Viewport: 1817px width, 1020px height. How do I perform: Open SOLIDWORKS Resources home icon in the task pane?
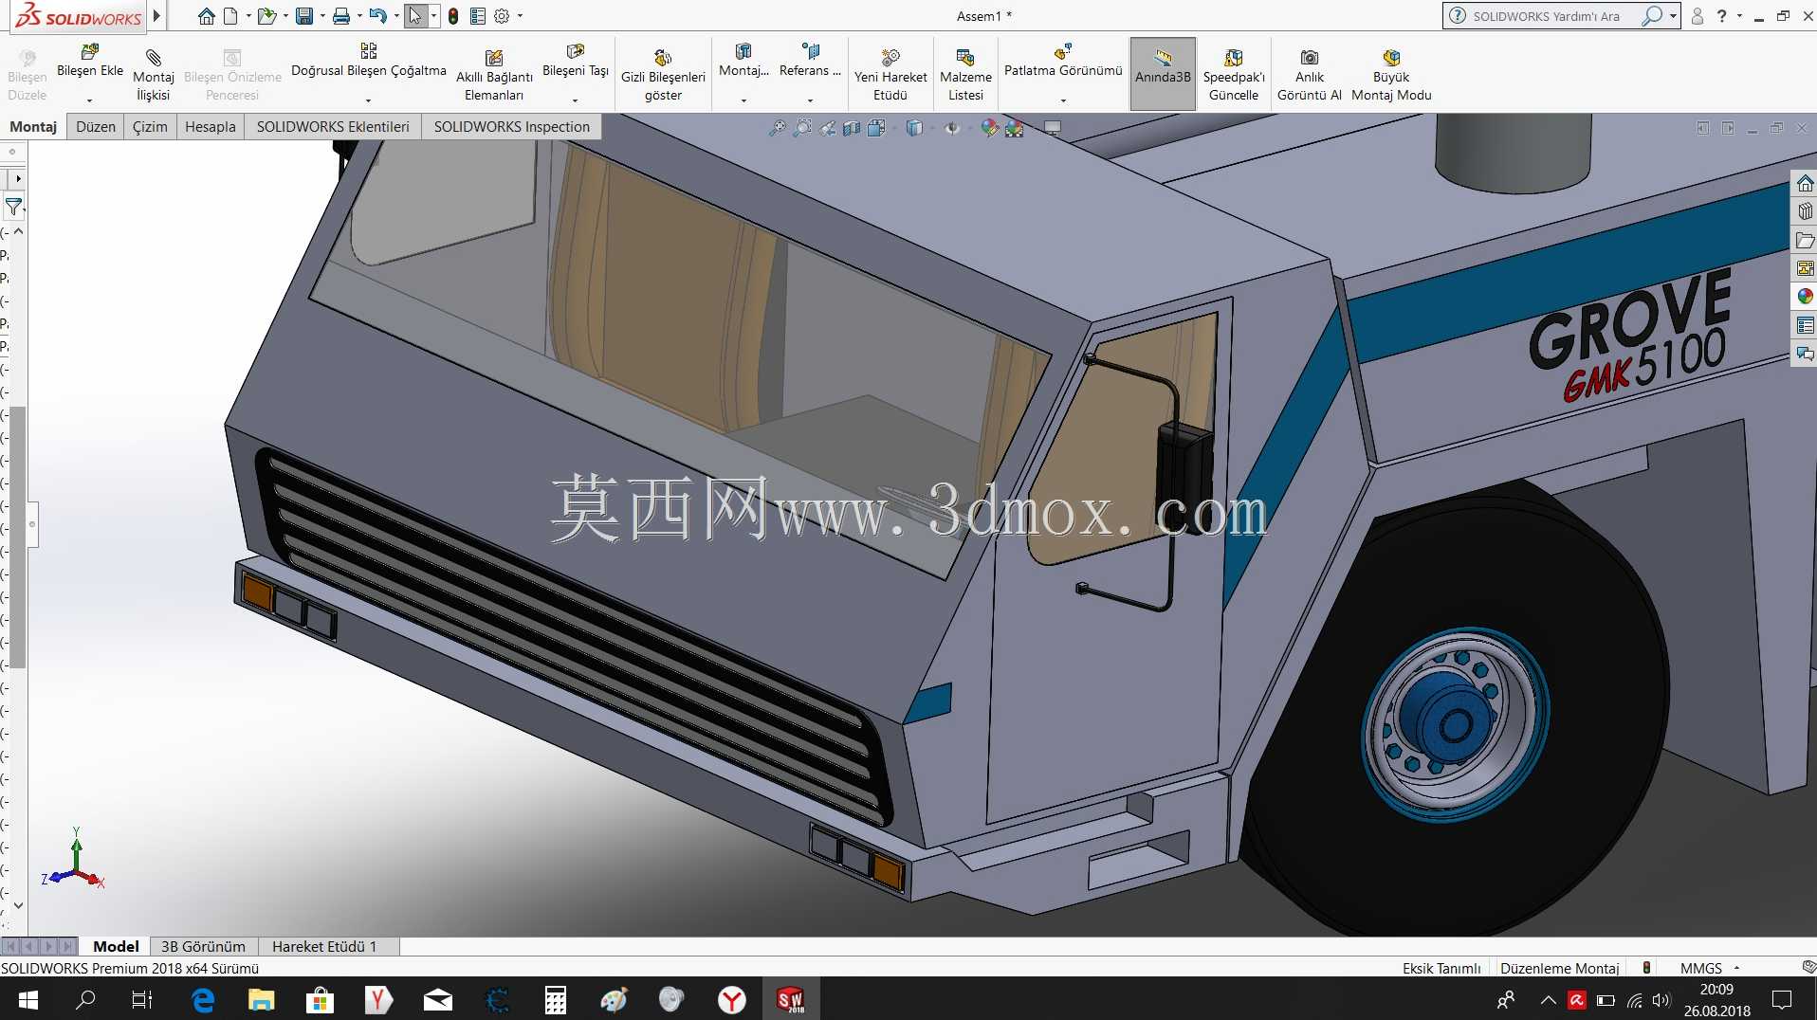(1805, 184)
